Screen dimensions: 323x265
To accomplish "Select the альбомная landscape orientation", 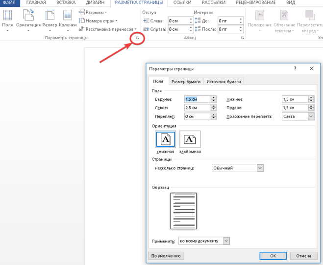I will [190, 139].
